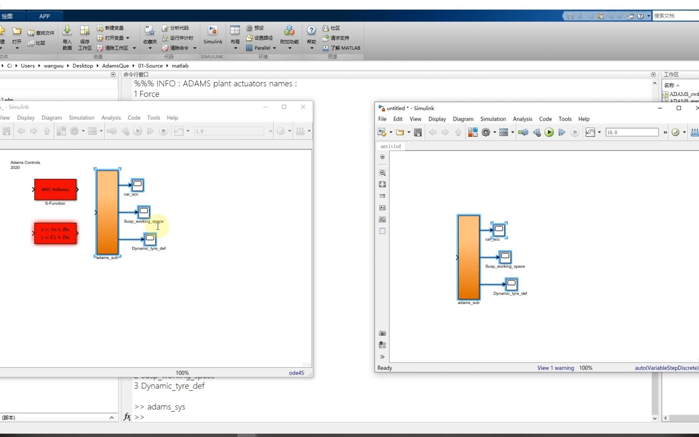699x437 pixels.
Task: Click Request Support in MATLAB ribbon
Action: pyautogui.click(x=336, y=38)
